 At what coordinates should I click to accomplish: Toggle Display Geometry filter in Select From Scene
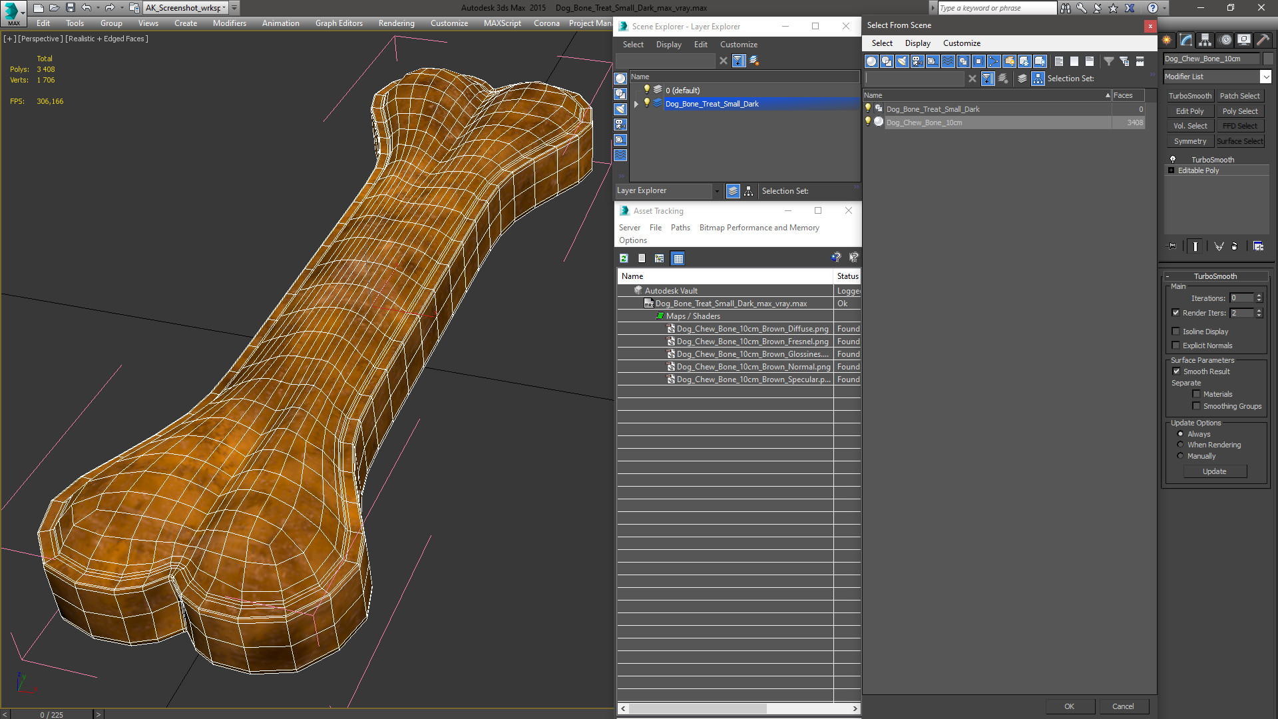coord(871,61)
